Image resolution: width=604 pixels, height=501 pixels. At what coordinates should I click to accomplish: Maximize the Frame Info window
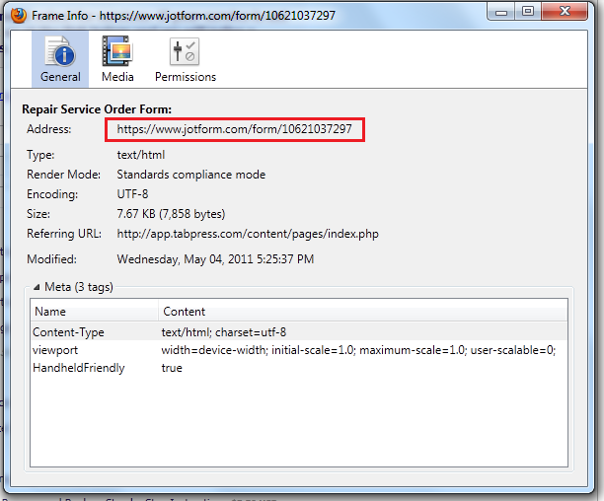(x=528, y=11)
